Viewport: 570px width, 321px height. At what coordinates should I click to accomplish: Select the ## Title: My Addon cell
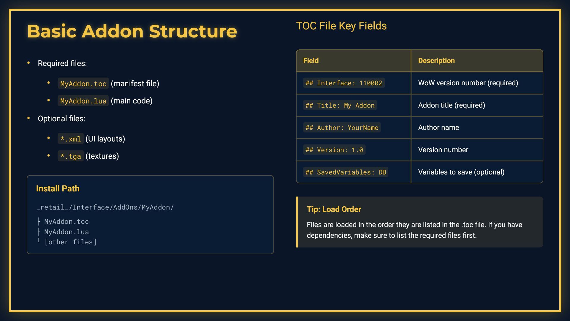click(354, 105)
